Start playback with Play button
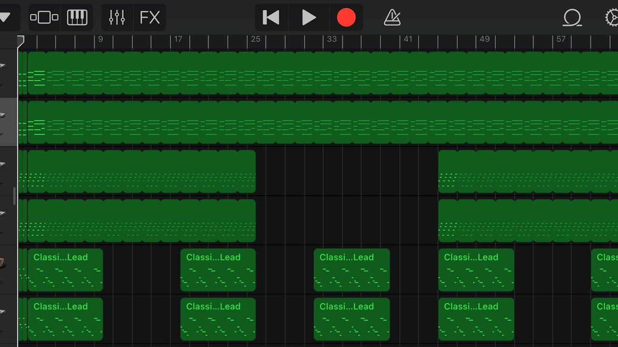Viewport: 618px width, 347px height. [x=309, y=18]
